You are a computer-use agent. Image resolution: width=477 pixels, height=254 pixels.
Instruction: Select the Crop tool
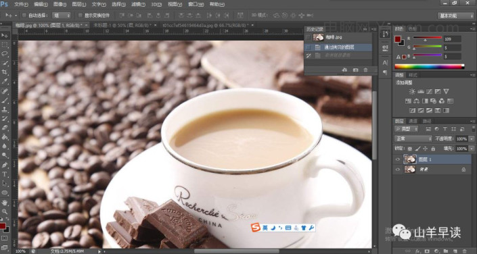(x=5, y=72)
